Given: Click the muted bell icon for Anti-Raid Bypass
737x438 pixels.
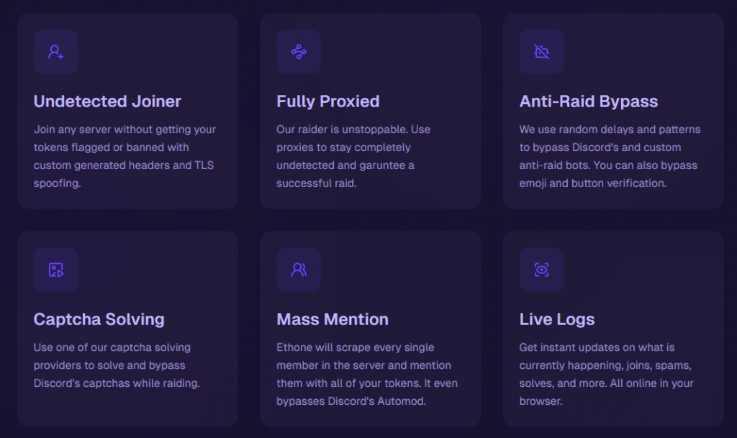Looking at the screenshot, I should click(x=542, y=52).
